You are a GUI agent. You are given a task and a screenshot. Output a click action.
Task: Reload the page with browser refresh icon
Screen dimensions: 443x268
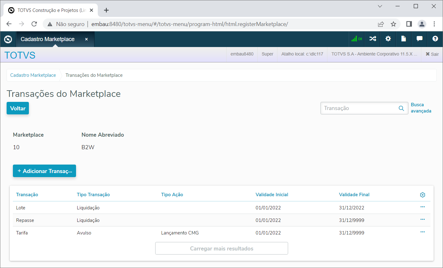(34, 24)
